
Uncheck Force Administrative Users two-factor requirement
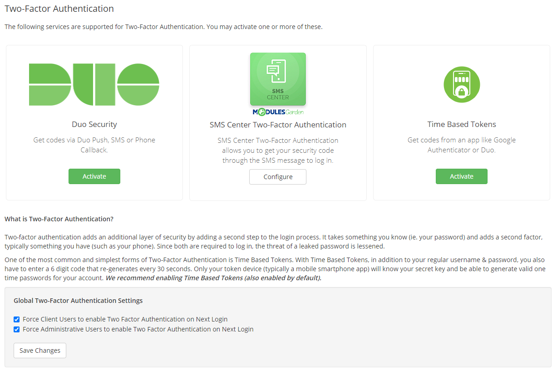(16, 329)
